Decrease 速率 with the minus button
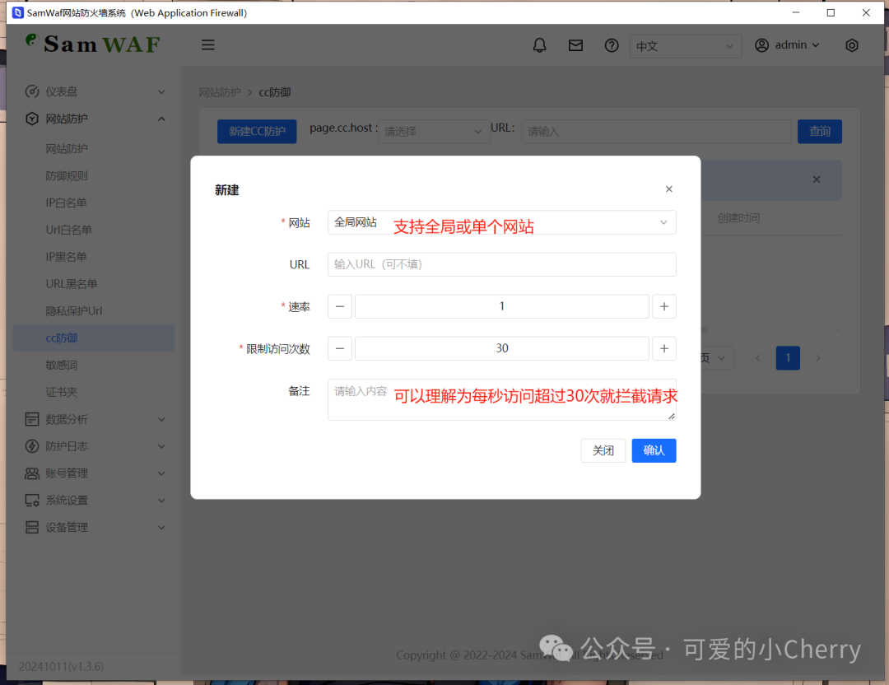Screen dimensions: 889x685 [340, 306]
